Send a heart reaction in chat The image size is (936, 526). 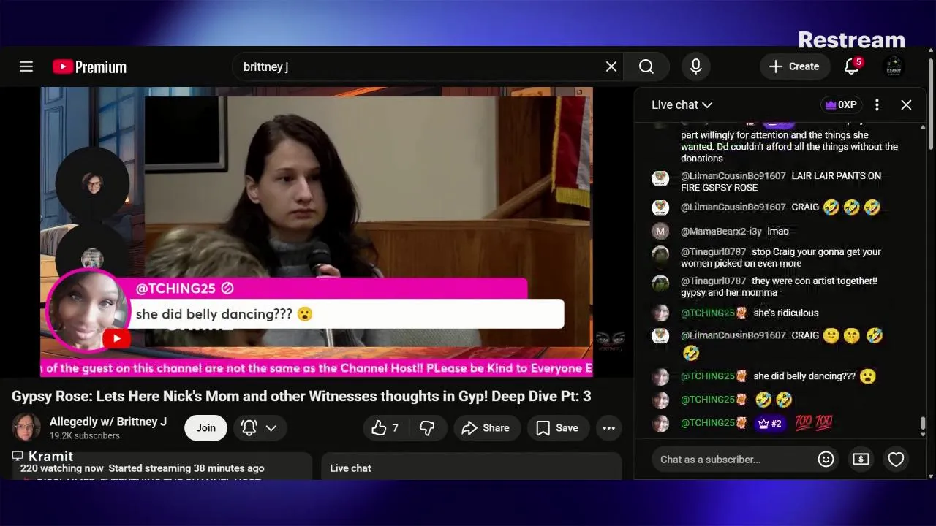coord(896,460)
